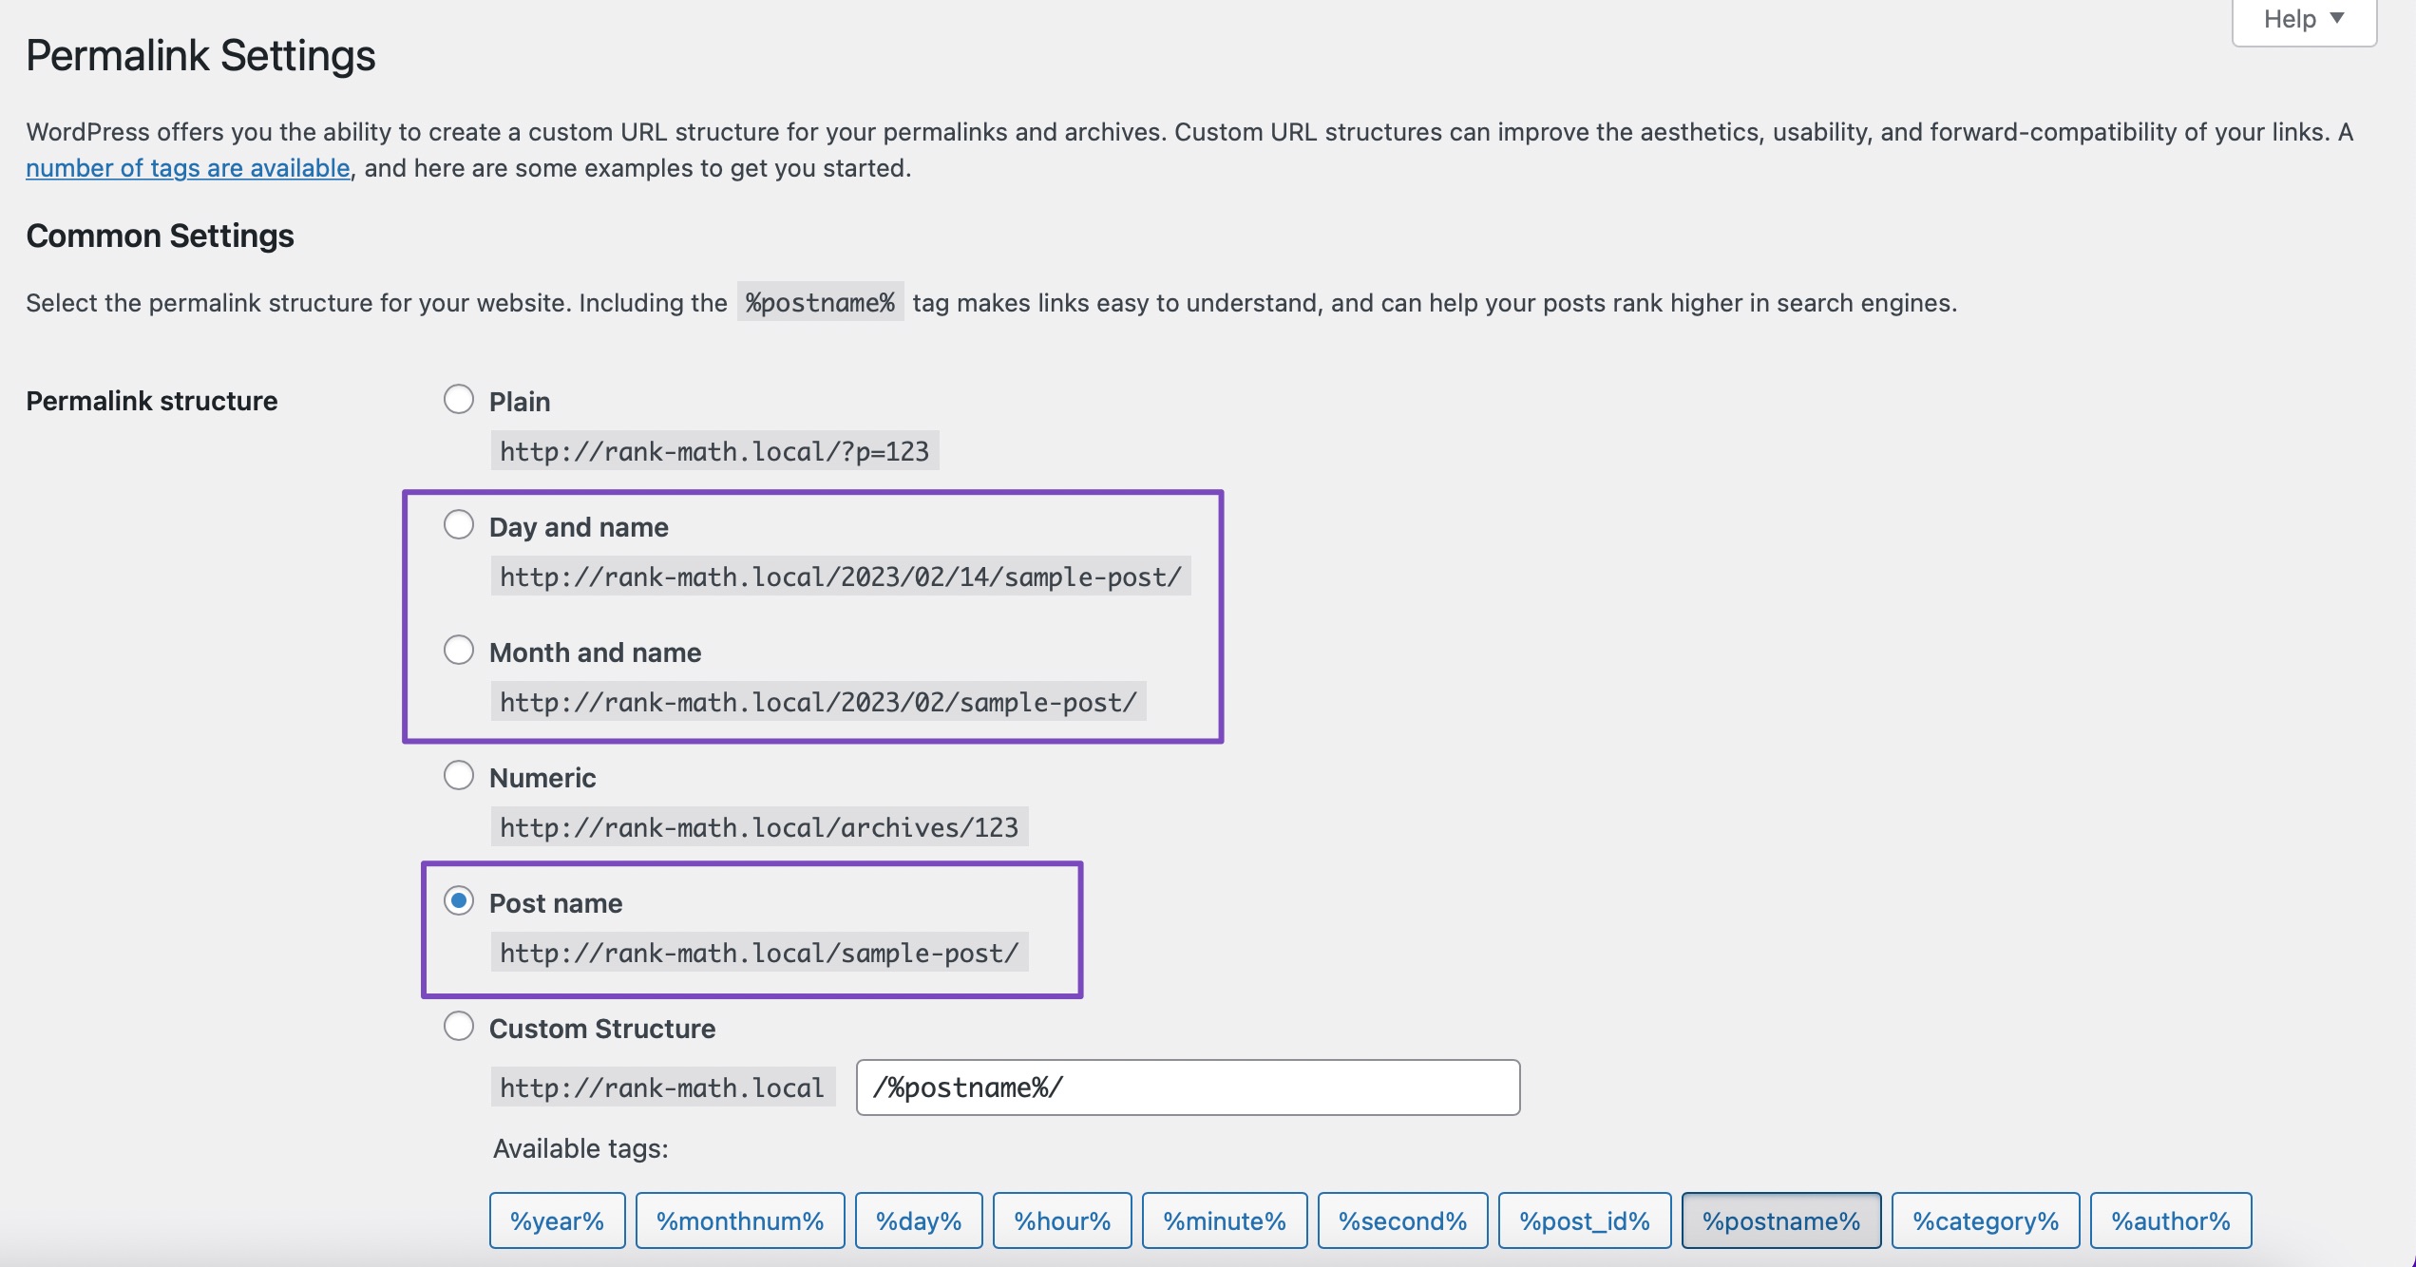Select the Day and name structure
The height and width of the screenshot is (1267, 2416).
coord(460,523)
